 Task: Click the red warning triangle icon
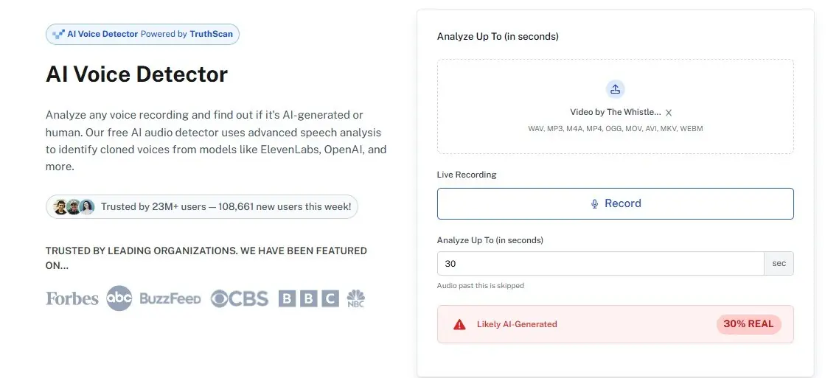(460, 324)
